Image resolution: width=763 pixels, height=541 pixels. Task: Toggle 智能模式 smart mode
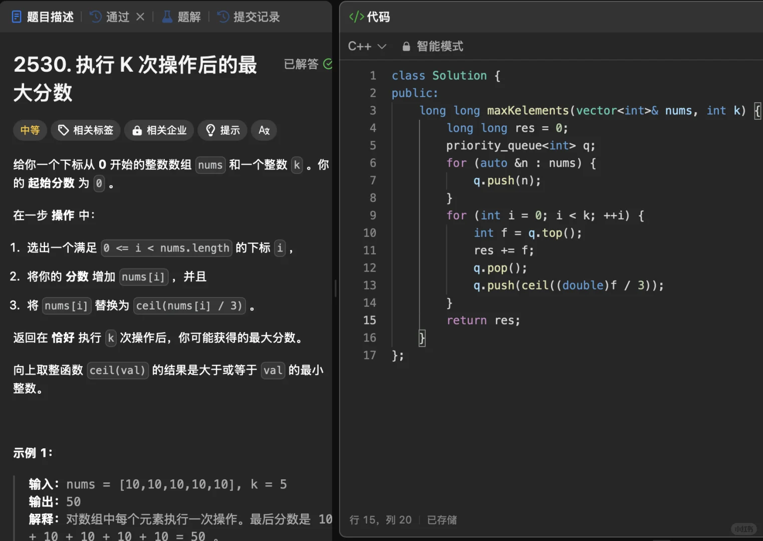tap(433, 46)
